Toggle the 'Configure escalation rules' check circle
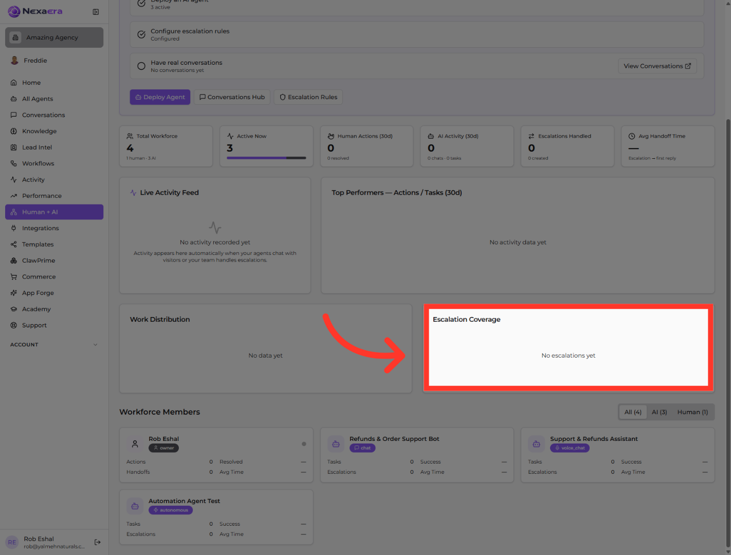The image size is (731, 555). 141,34
